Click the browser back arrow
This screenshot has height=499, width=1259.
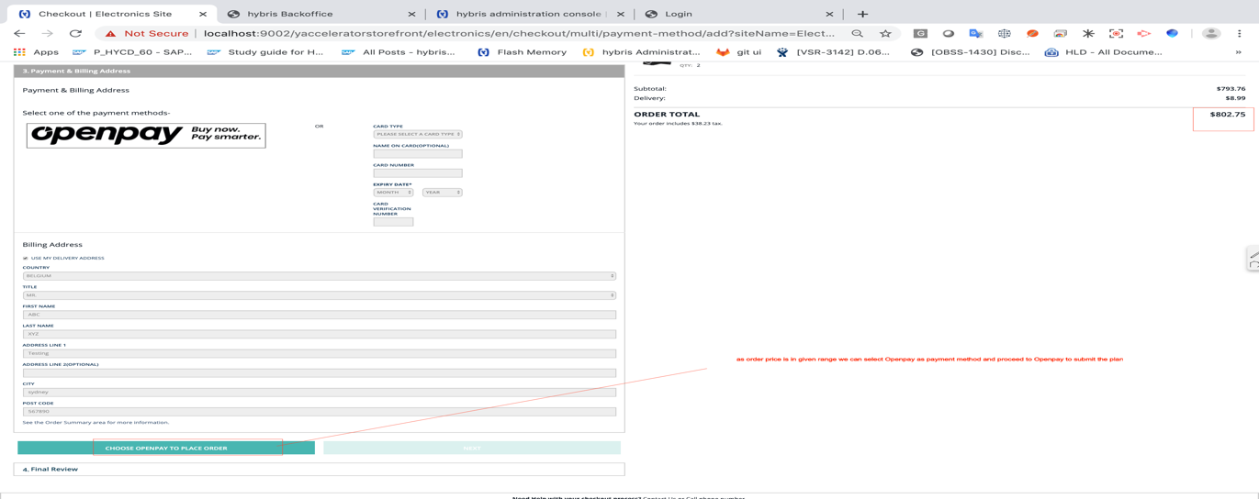coord(19,33)
